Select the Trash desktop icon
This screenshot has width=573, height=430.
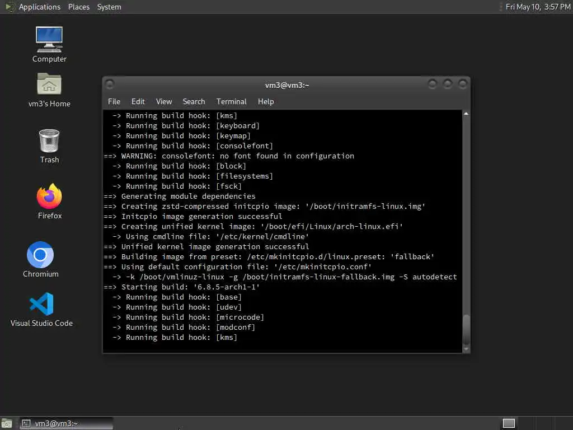pyautogui.click(x=49, y=146)
